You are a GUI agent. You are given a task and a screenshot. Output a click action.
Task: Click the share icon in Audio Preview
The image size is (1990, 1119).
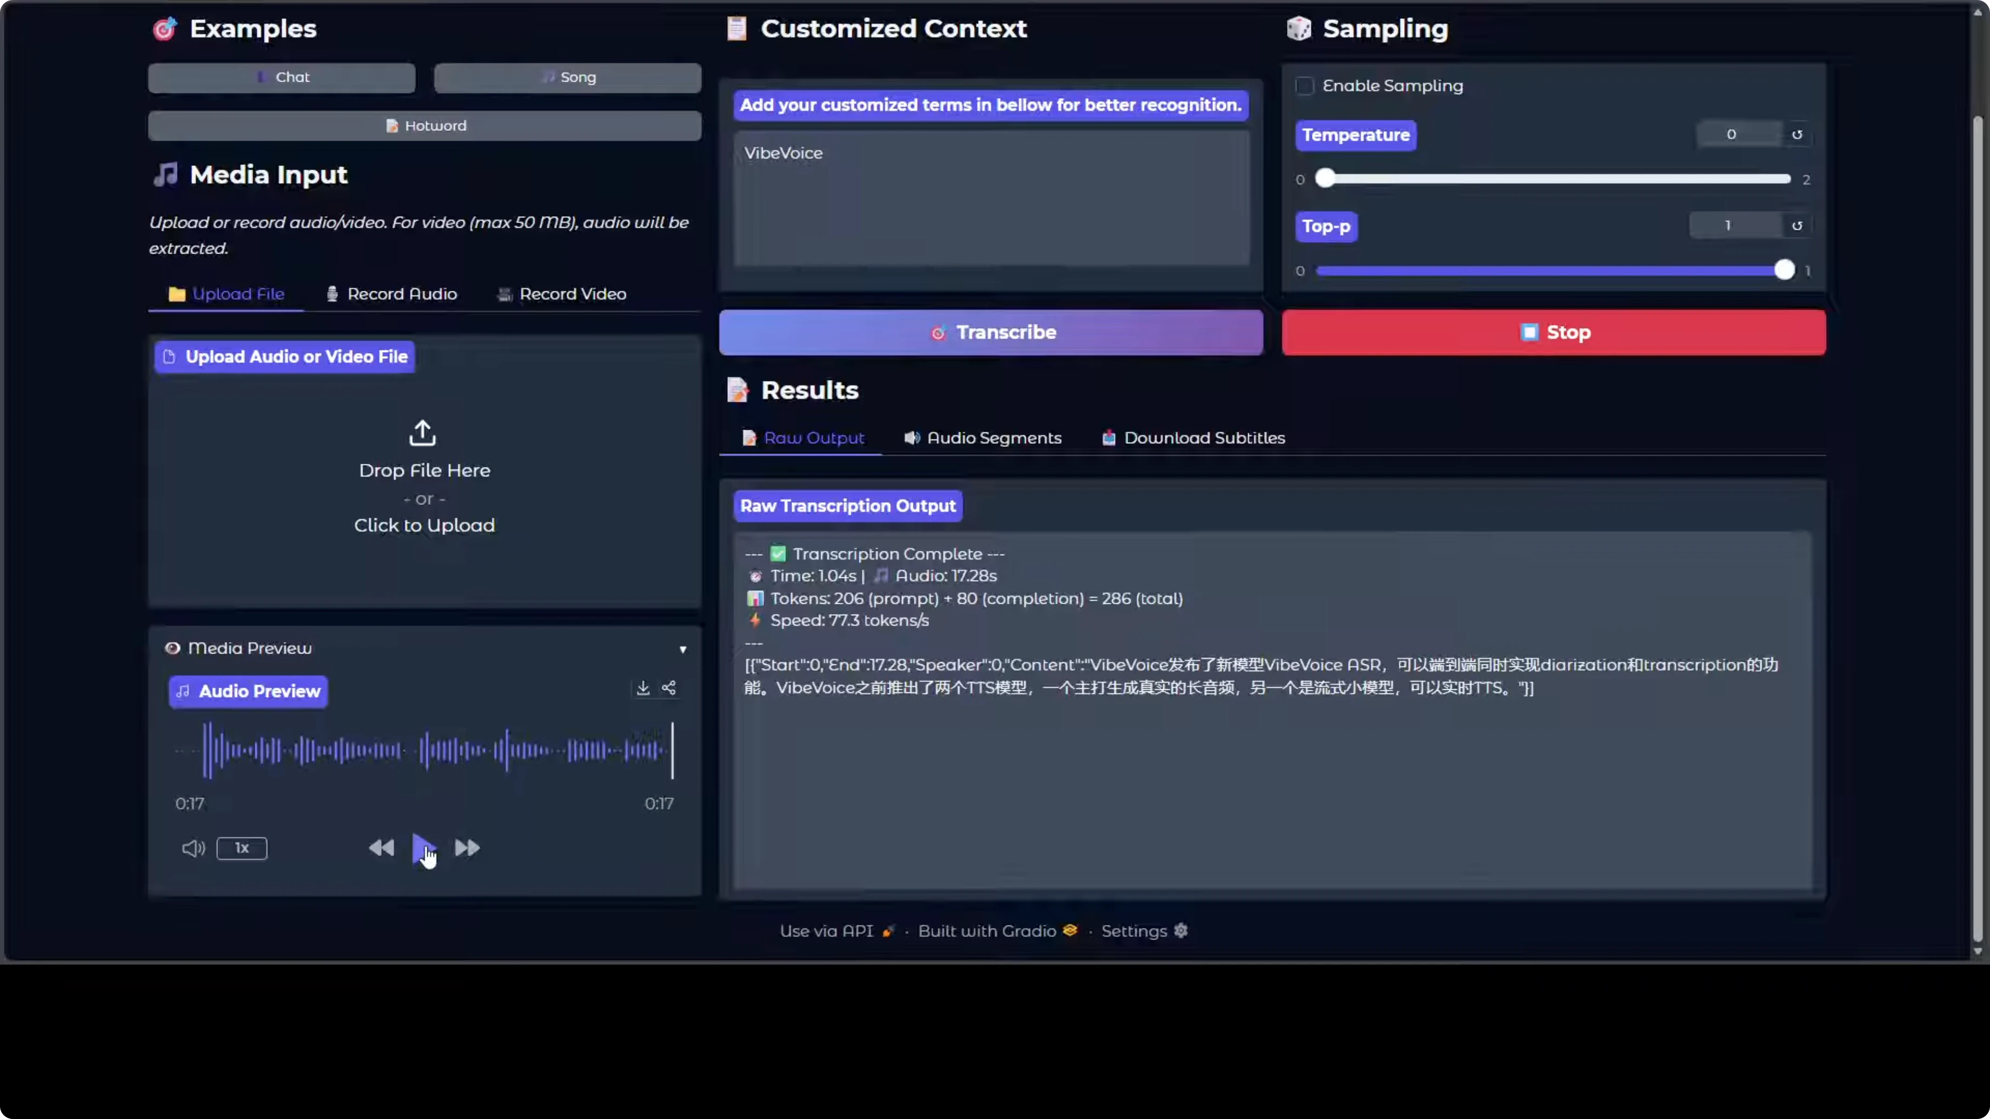pos(669,687)
